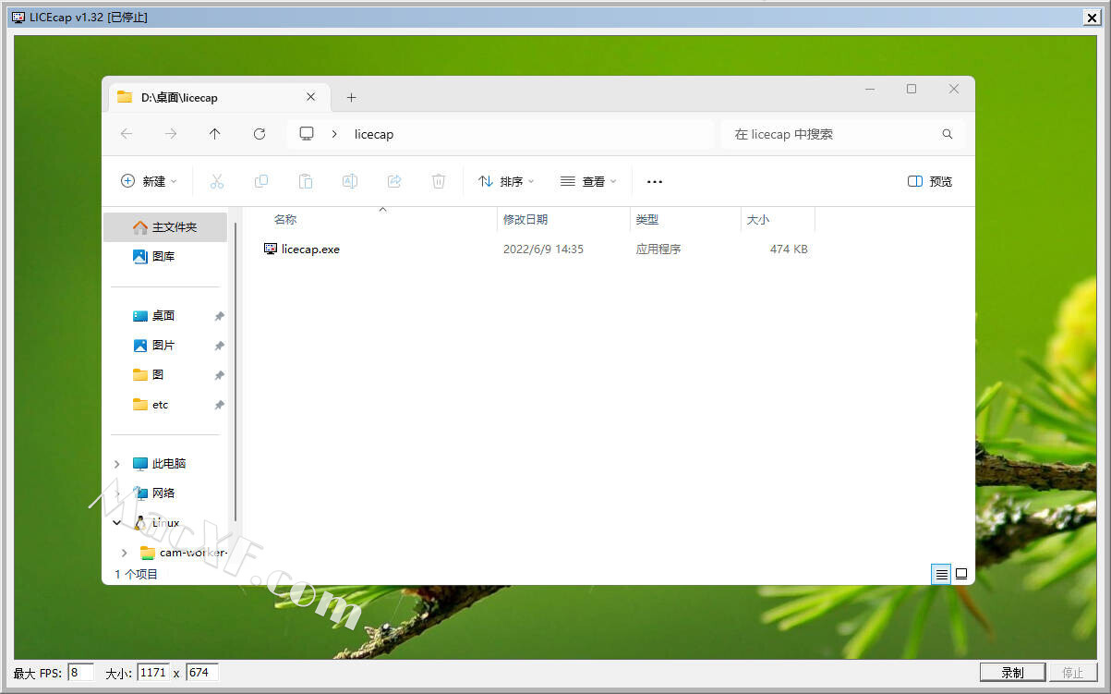1111x694 pixels.
Task: Click the 最大 FPS input field
Action: [80, 673]
